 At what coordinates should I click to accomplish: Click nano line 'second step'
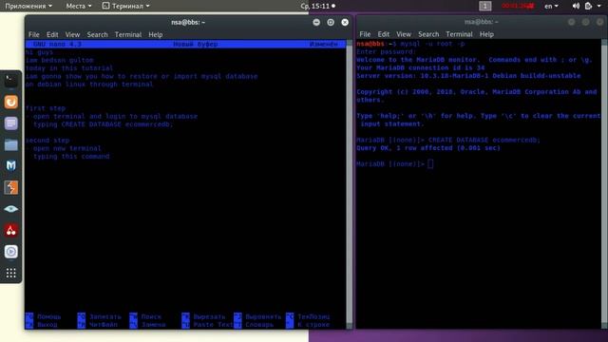(47, 141)
